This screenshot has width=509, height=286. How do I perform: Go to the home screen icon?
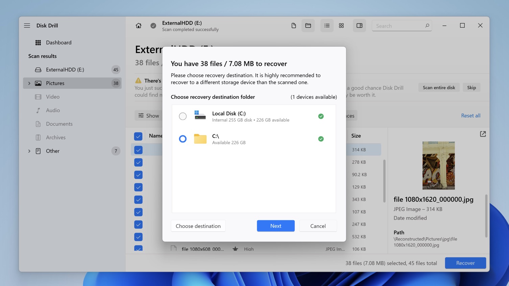[139, 26]
